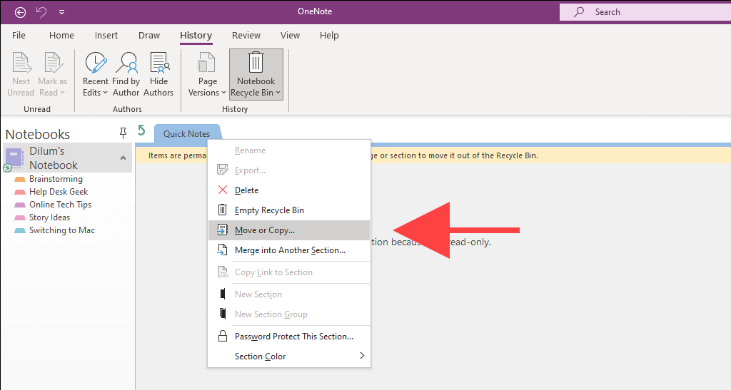Open Find by Author tool
The width and height of the screenshot is (731, 390).
click(126, 74)
